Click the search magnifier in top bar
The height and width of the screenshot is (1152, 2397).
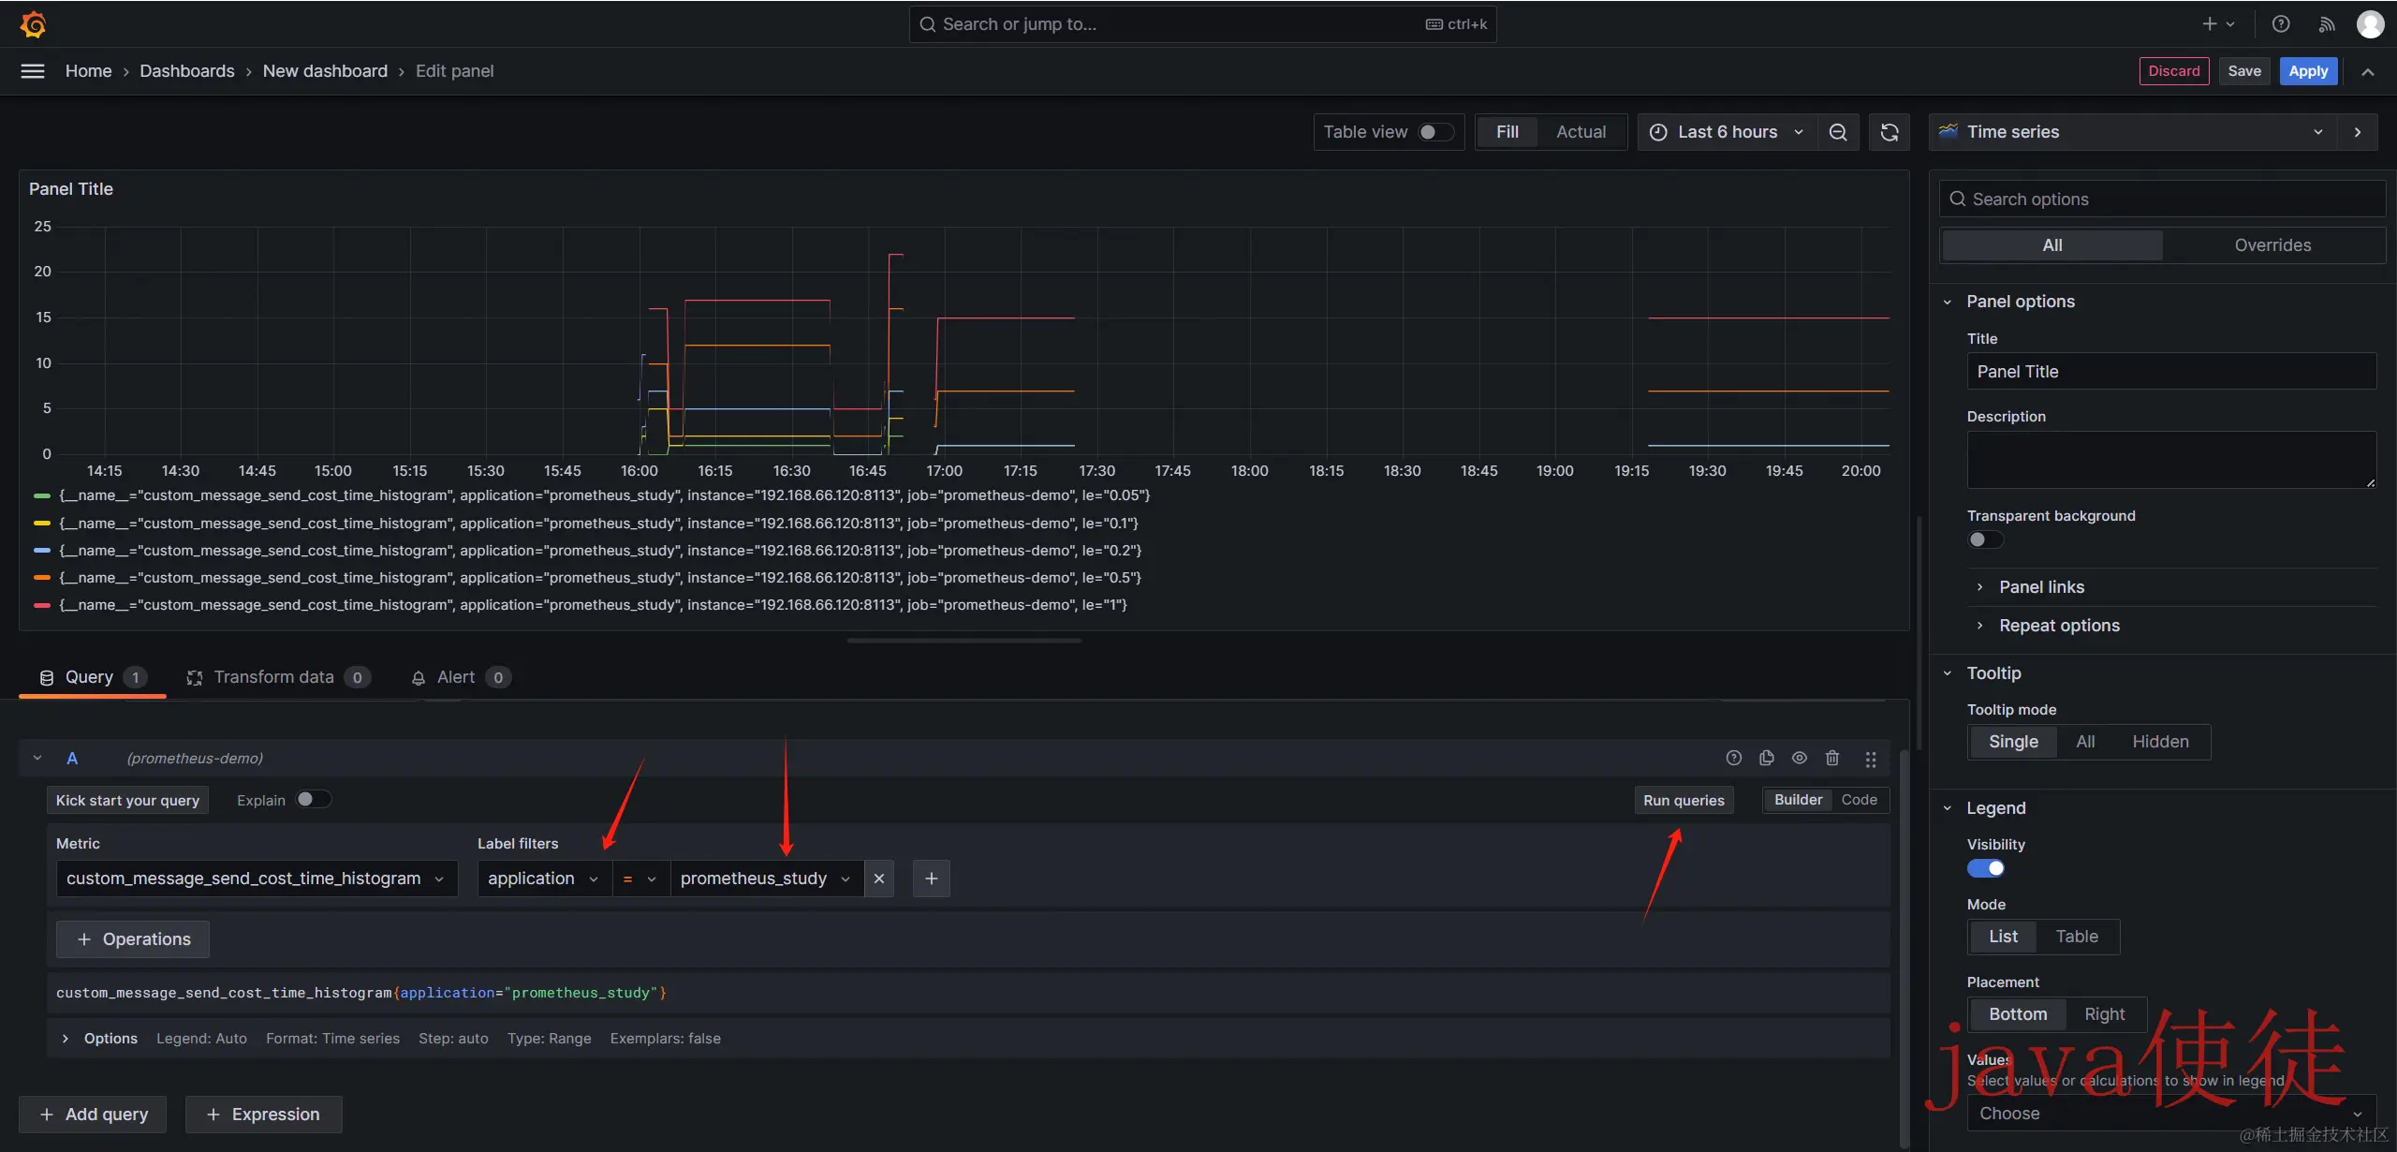click(x=928, y=24)
